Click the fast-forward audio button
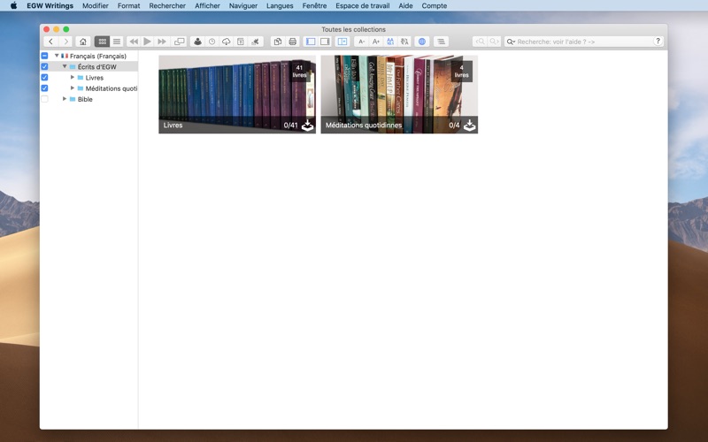708x442 pixels. [x=162, y=42]
